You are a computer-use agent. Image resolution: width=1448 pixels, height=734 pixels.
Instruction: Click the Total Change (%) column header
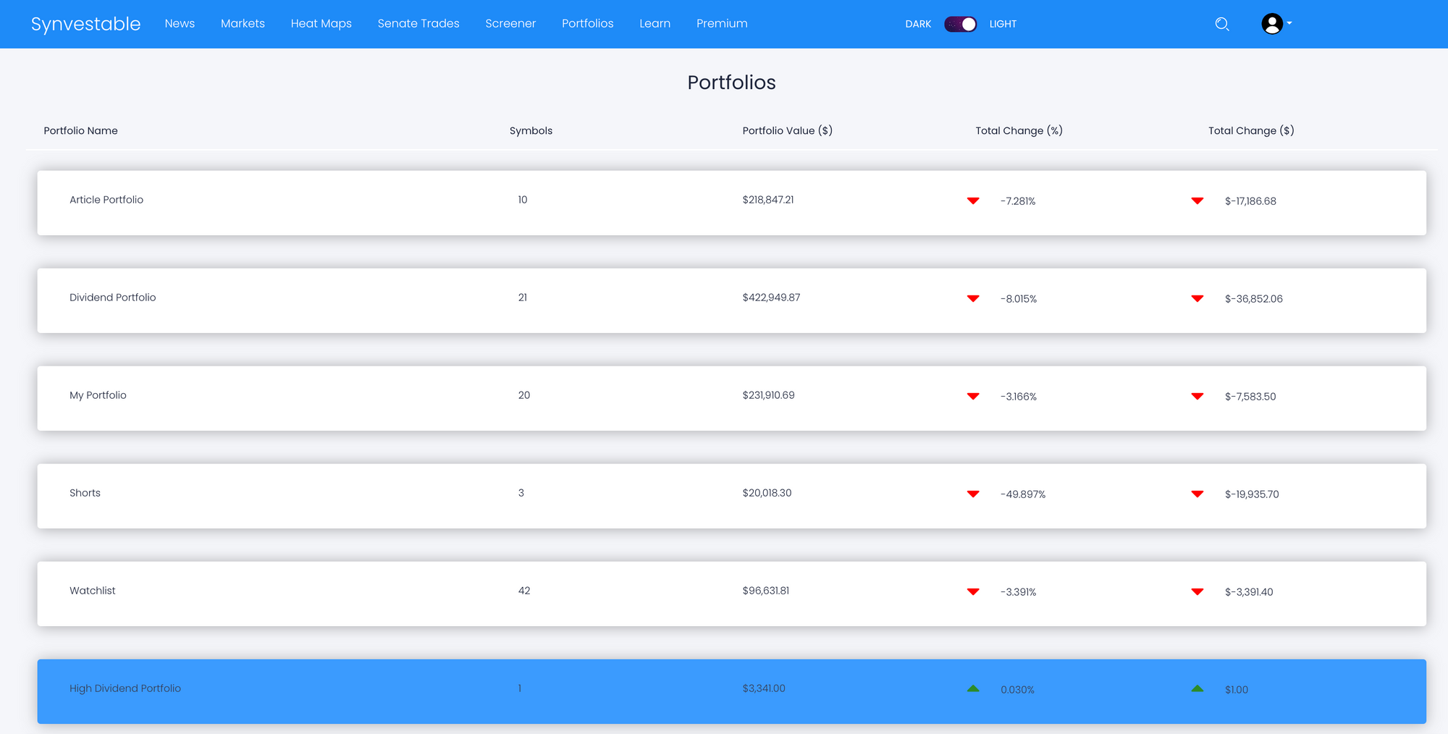[1019, 130]
